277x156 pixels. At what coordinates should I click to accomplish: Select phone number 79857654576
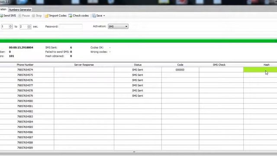click(25, 80)
